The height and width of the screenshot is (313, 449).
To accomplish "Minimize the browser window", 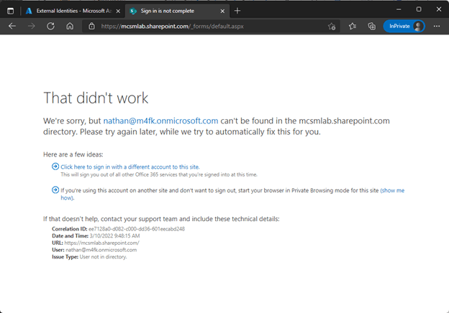I will 399,9.
